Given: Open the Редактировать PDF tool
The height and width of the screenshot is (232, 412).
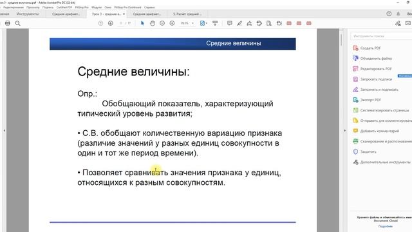Looking at the screenshot, I should click(x=372, y=69).
